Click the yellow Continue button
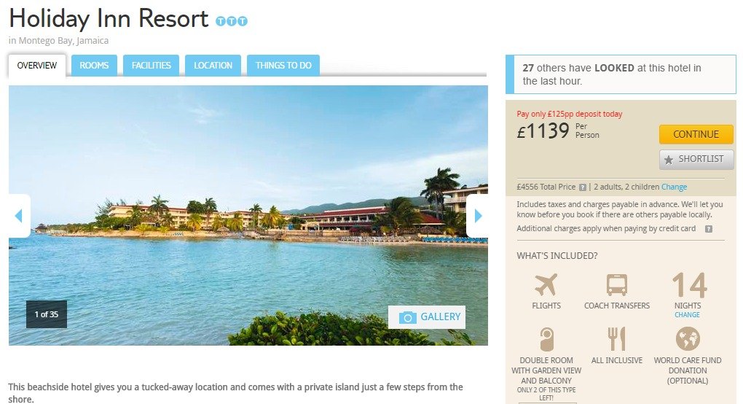 pyautogui.click(x=696, y=134)
